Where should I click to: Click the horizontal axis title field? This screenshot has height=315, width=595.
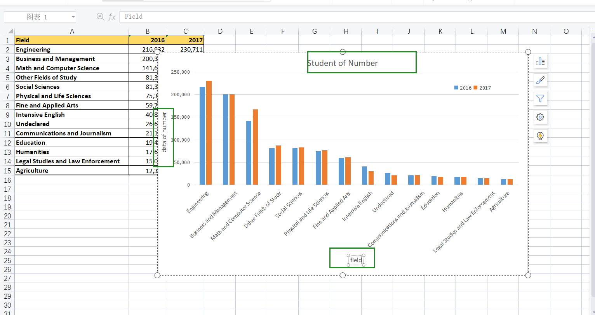pos(356,260)
